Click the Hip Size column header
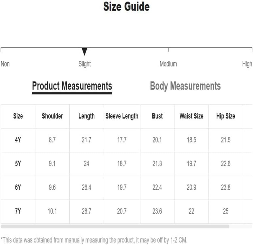The height and width of the screenshot is (245, 253). click(226, 116)
